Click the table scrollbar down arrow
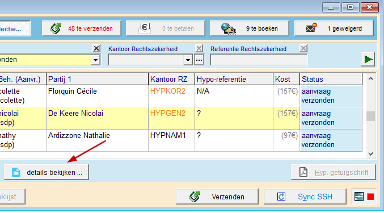The height and width of the screenshot is (213, 384). 370,154
